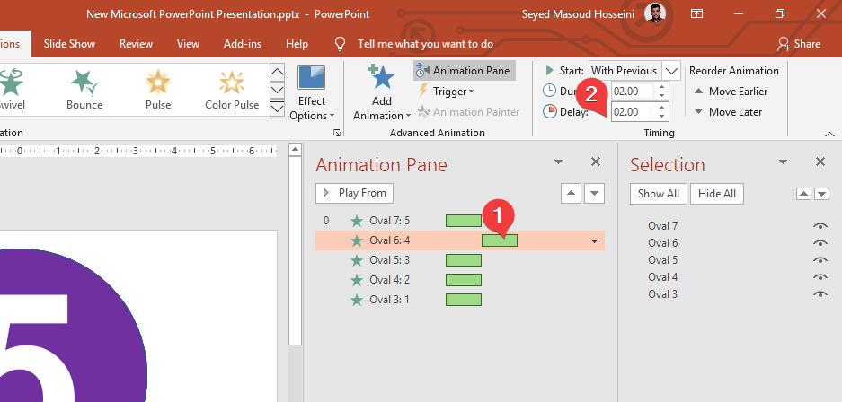Click the Oval 5 timeline bar
Screen dimensions: 842x402
[x=464, y=260]
